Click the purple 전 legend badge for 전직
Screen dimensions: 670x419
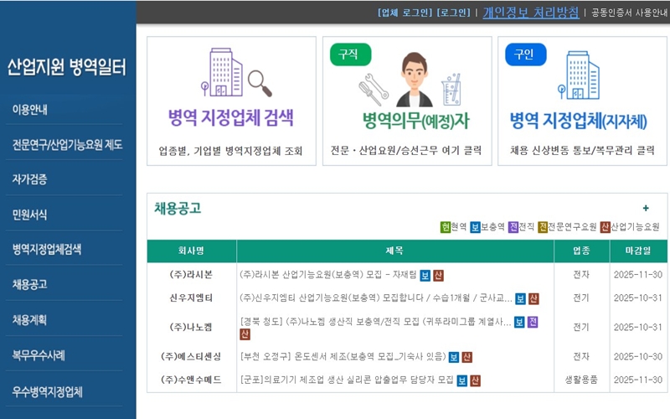coord(513,227)
